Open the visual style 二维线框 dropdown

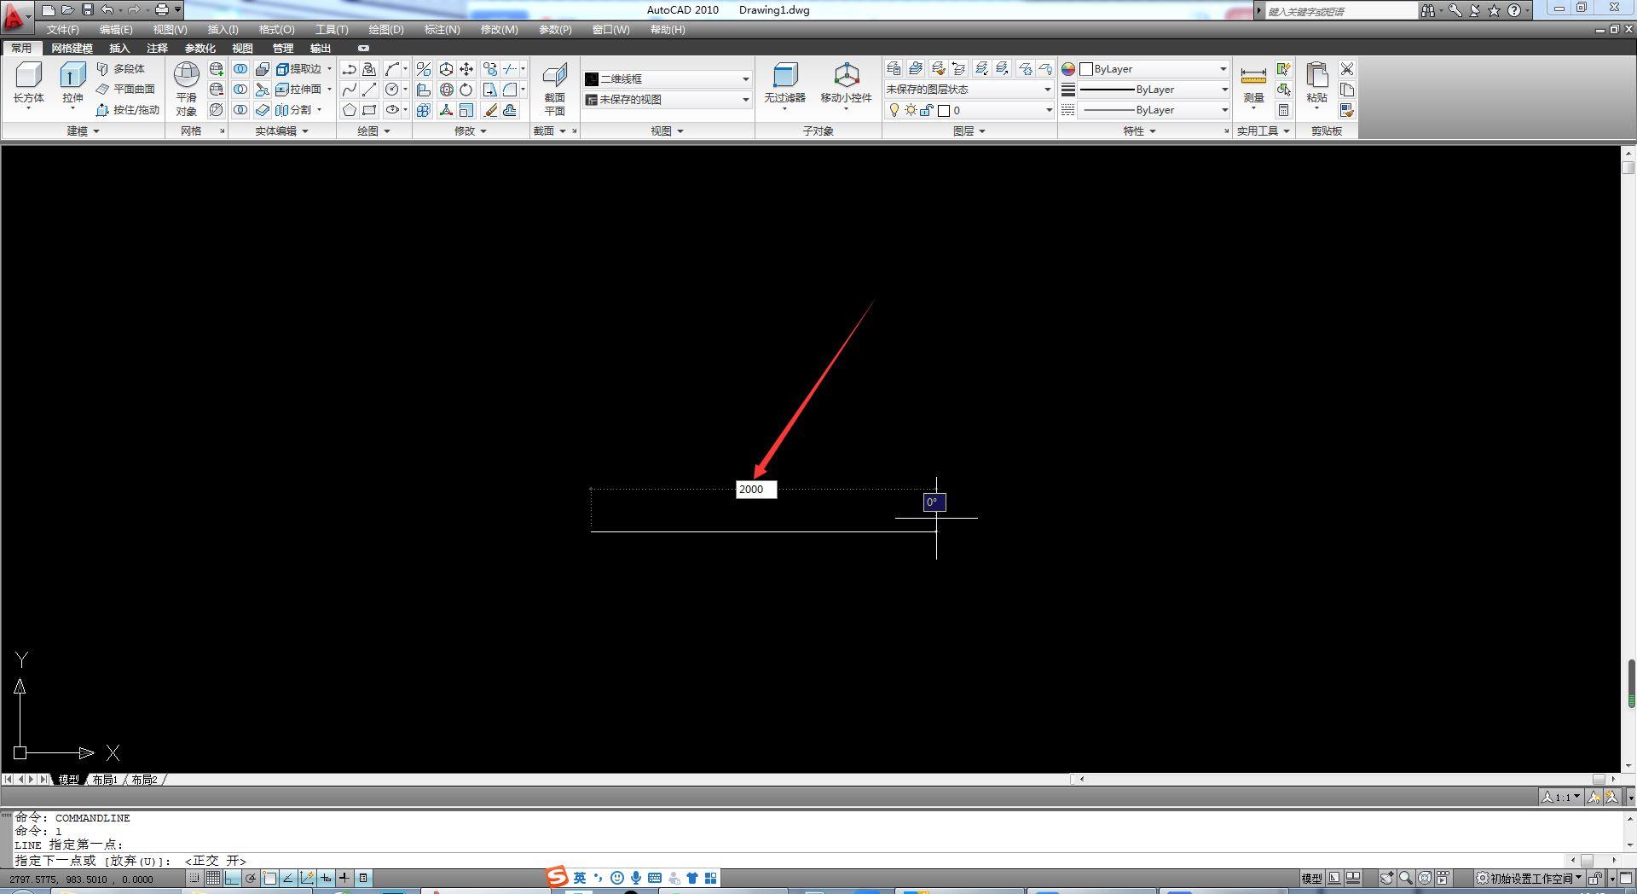(667, 78)
